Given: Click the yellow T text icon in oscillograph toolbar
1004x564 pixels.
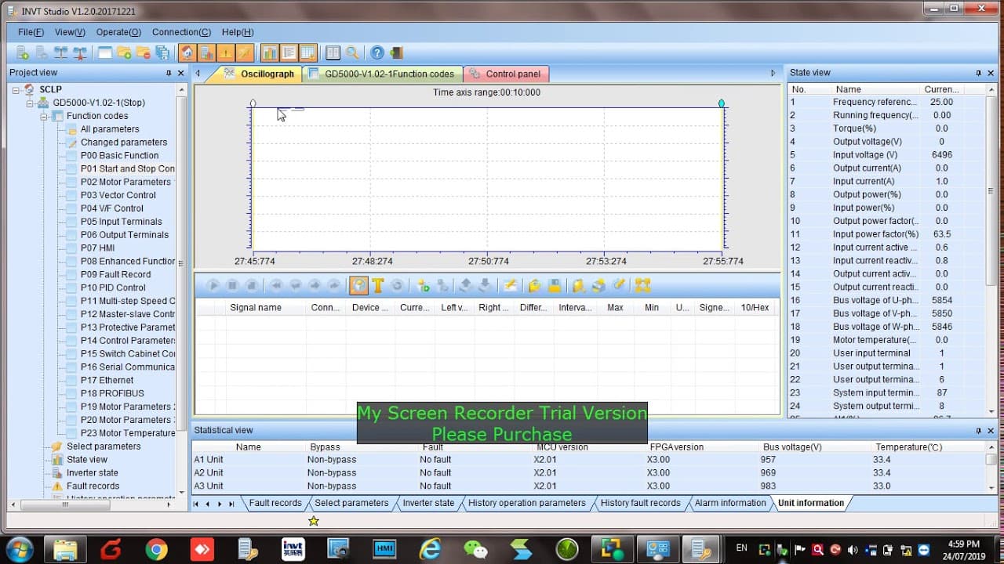Looking at the screenshot, I should [377, 285].
